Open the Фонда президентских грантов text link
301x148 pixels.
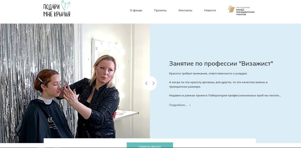245,12
